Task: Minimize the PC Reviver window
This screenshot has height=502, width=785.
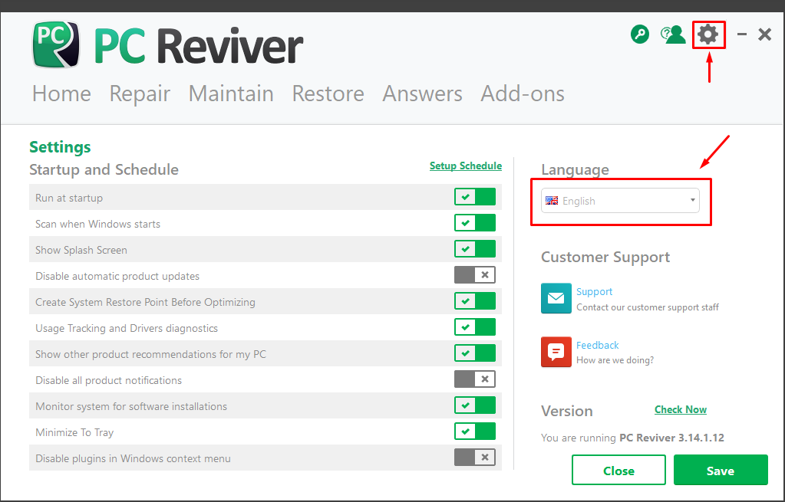Action: [x=742, y=34]
